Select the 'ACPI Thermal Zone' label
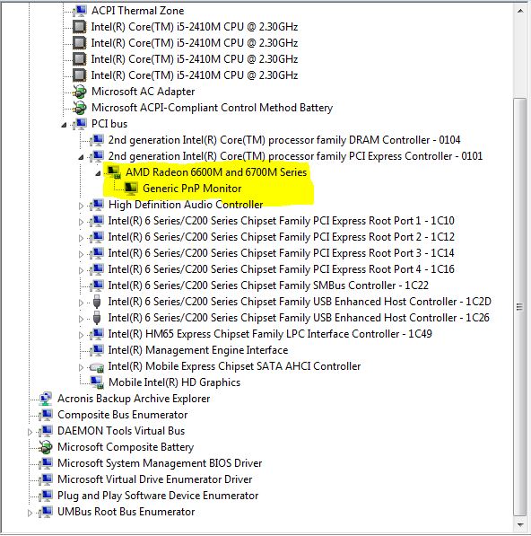This screenshot has height=536, width=531. [137, 11]
